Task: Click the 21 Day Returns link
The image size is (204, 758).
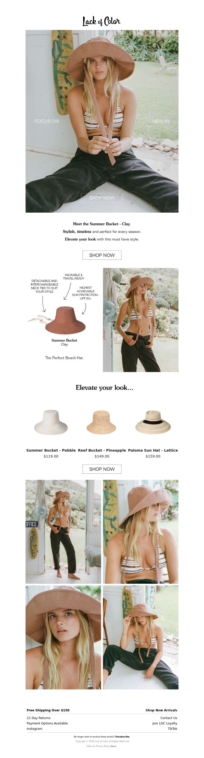Action: click(39, 718)
